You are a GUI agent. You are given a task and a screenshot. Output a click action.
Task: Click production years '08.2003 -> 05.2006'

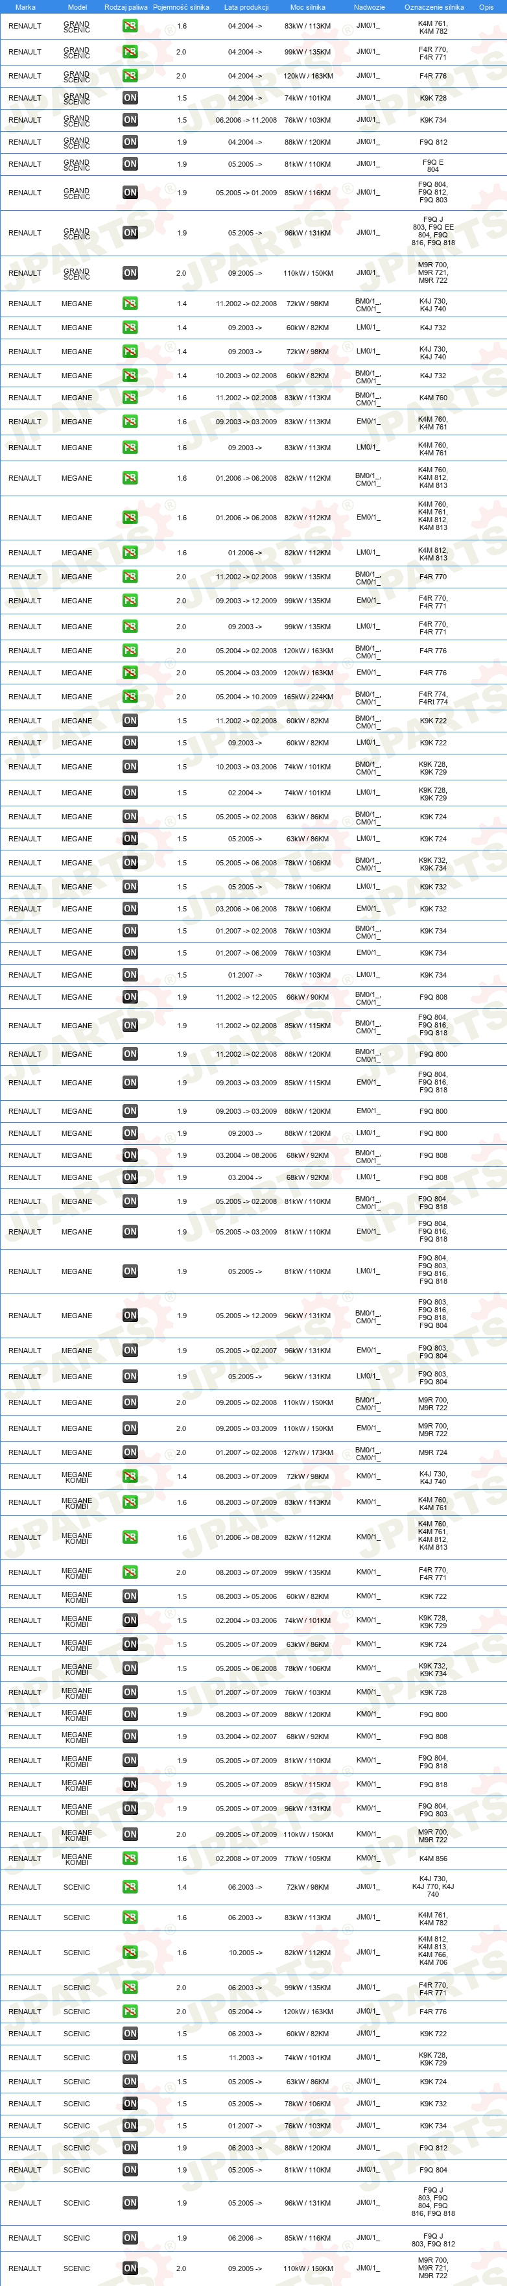(x=246, y=1596)
